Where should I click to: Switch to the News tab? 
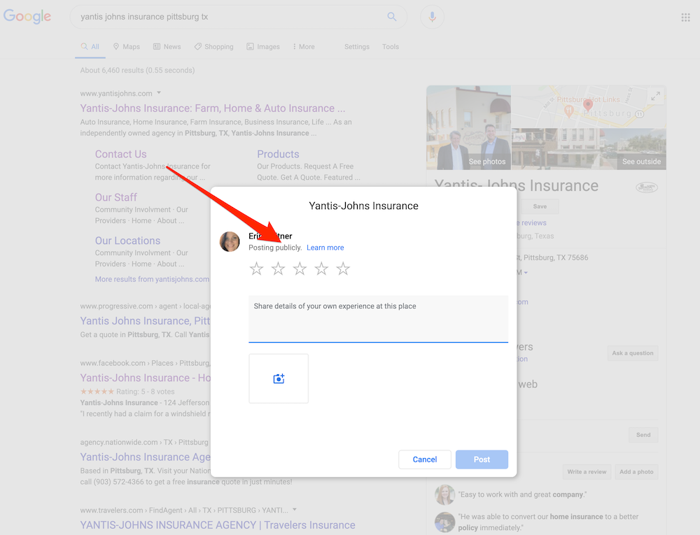pos(167,47)
